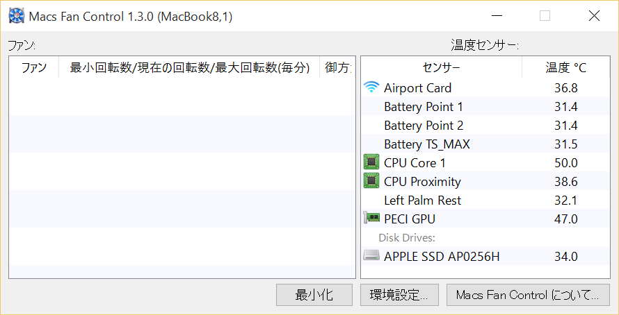Click the 御方 column header

coord(337,68)
